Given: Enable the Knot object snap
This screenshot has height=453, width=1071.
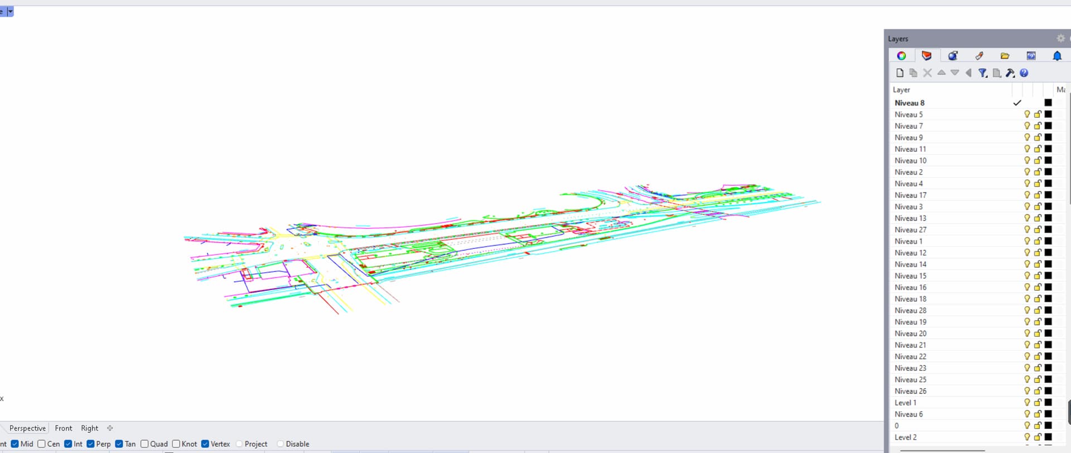Looking at the screenshot, I should point(176,444).
